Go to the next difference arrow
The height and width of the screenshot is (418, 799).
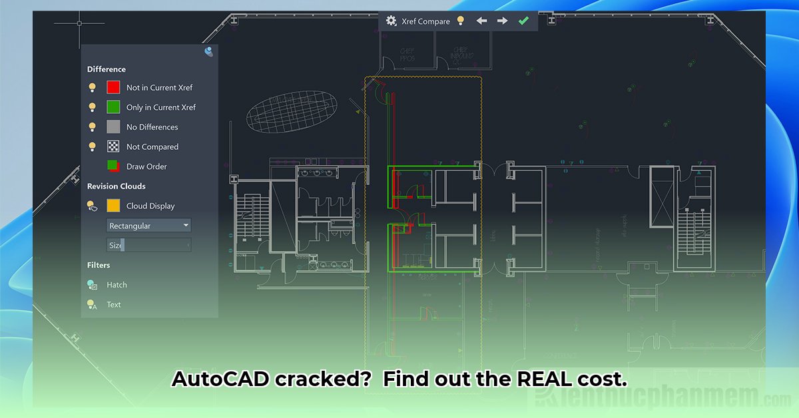(x=501, y=21)
